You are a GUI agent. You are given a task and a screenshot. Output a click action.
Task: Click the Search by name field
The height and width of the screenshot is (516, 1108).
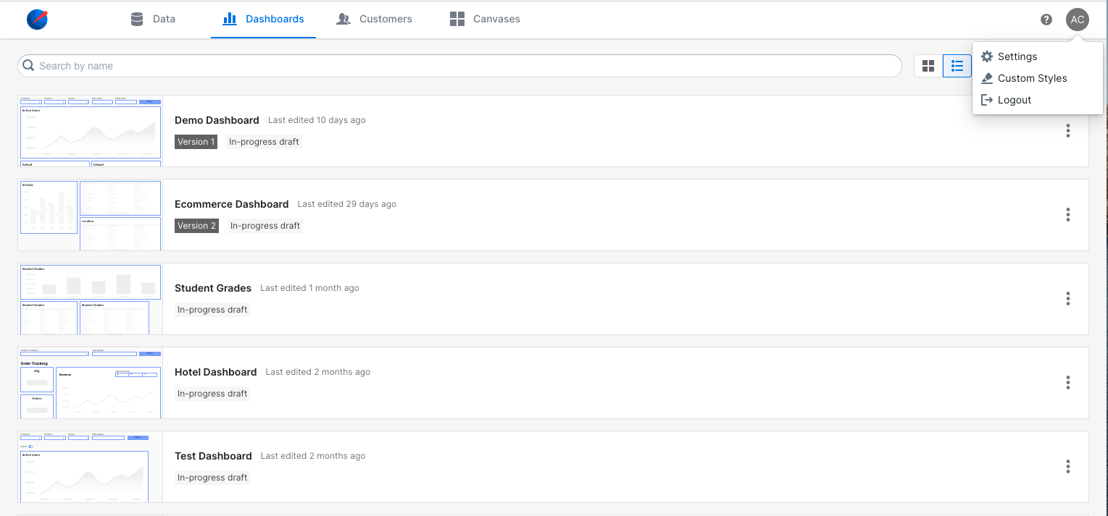(464, 66)
